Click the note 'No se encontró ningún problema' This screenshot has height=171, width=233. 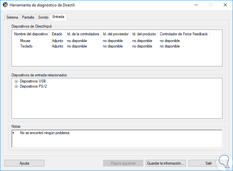(45, 133)
